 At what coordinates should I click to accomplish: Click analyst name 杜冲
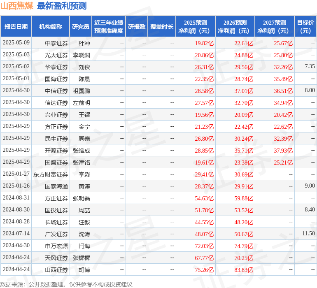84,43
